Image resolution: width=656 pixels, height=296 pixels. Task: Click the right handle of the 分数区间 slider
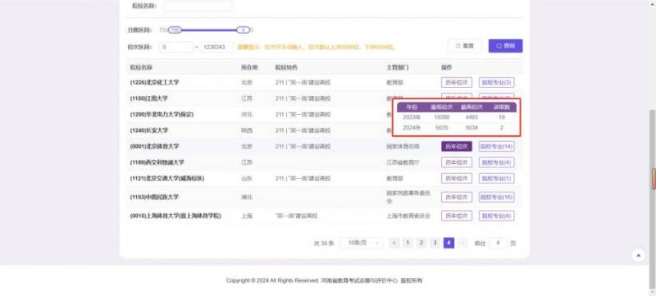[x=243, y=30]
